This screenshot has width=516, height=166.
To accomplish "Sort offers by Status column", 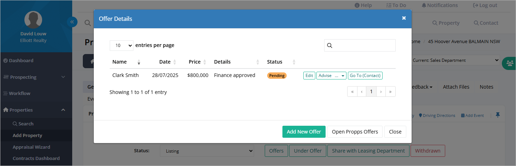I will [281, 62].
